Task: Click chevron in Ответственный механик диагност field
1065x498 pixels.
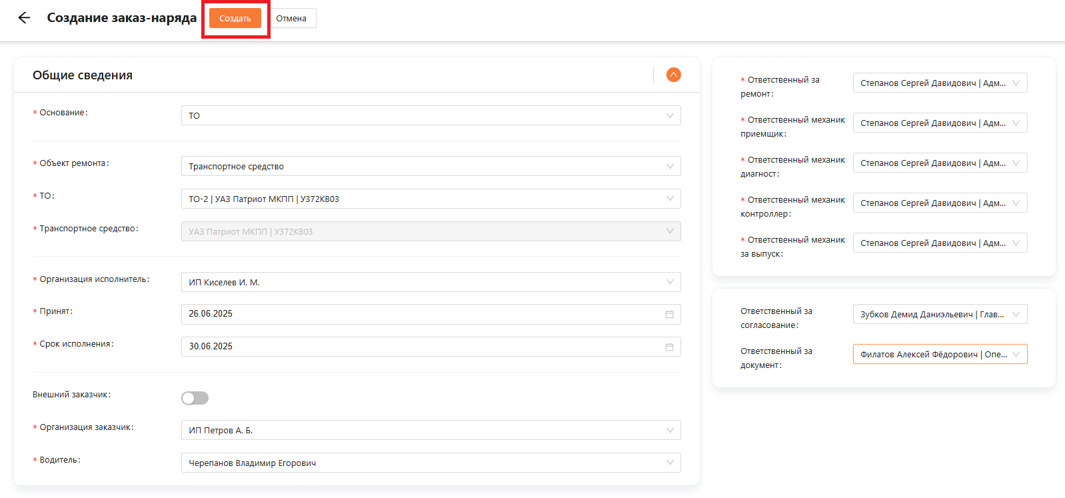Action: [1016, 163]
